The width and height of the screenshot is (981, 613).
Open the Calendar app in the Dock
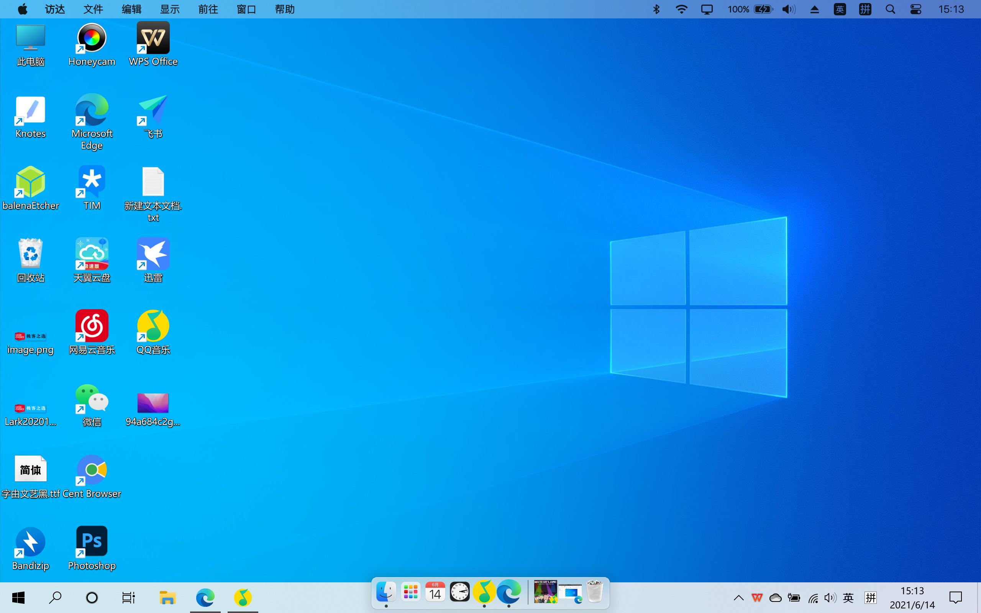click(435, 592)
